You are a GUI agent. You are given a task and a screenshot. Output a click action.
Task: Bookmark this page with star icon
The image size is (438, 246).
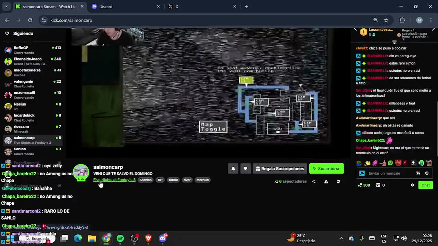386,20
